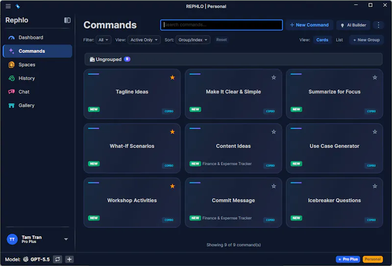This screenshot has width=392, height=266.
Task: Click the Rephlo logo icon in the title bar
Action: tap(18, 6)
